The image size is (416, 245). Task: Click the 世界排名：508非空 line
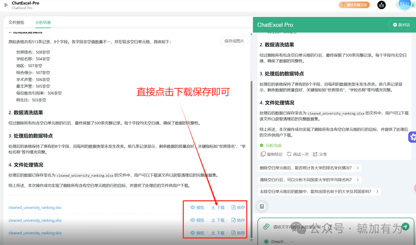[33, 52]
